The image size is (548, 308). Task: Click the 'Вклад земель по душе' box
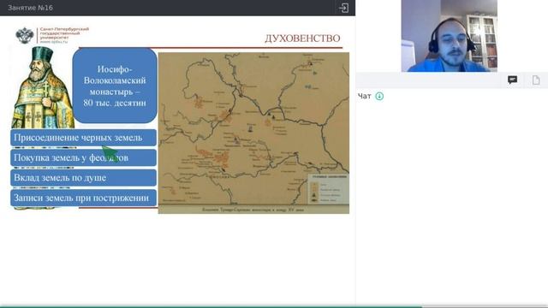tap(83, 178)
